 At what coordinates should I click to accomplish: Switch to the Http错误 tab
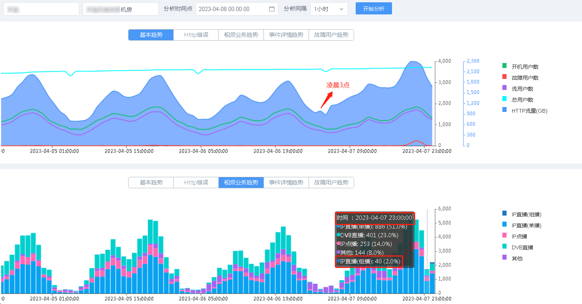coord(196,35)
